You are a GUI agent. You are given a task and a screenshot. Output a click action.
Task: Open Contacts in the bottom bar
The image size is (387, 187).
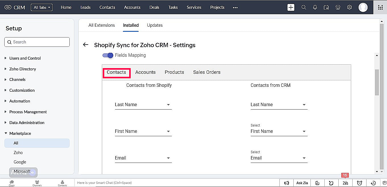pyautogui.click(x=62, y=183)
